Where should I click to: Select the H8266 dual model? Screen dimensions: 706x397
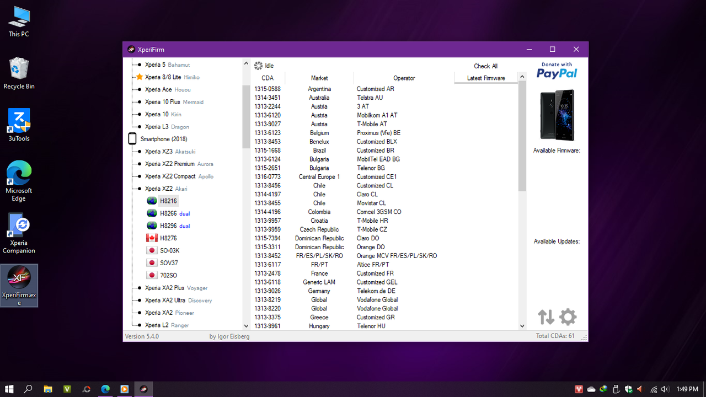click(x=168, y=213)
